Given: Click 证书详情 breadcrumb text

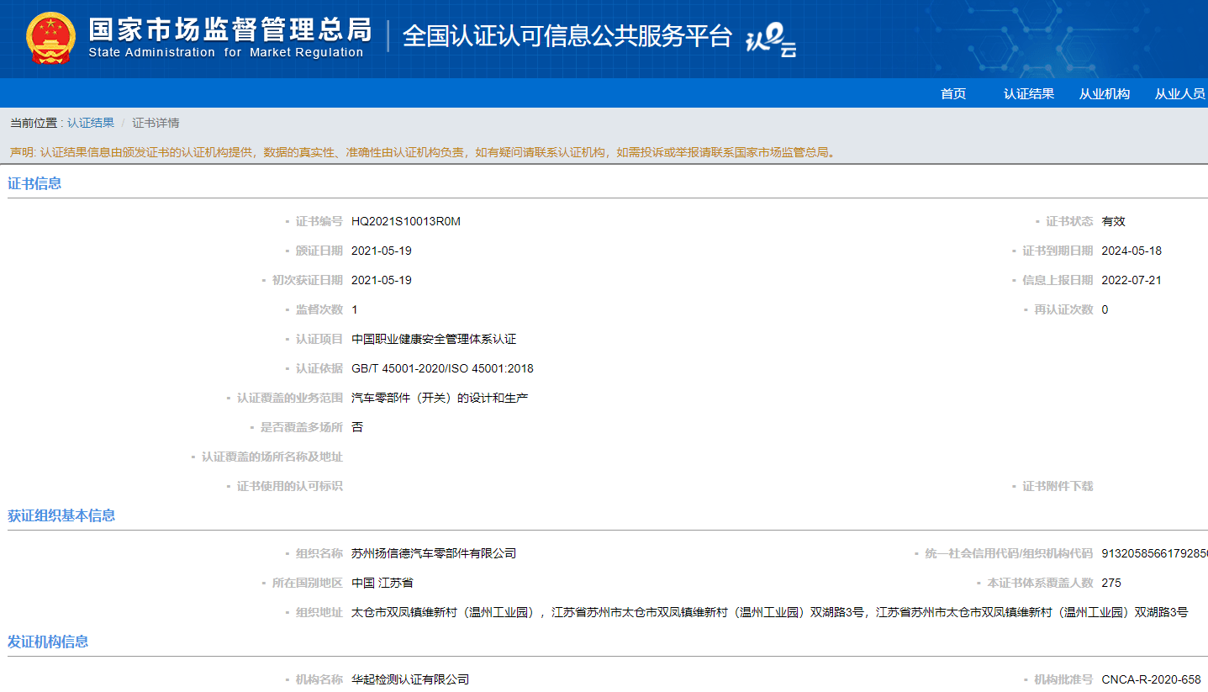Looking at the screenshot, I should (156, 123).
